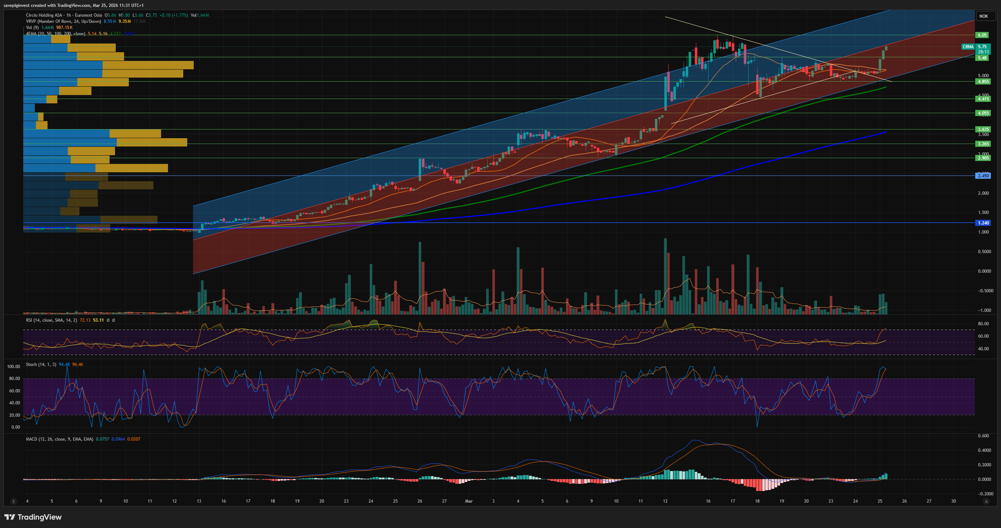The height and width of the screenshot is (528, 1001).
Task: Select the Stoch indicator legend label
Action: click(x=41, y=364)
